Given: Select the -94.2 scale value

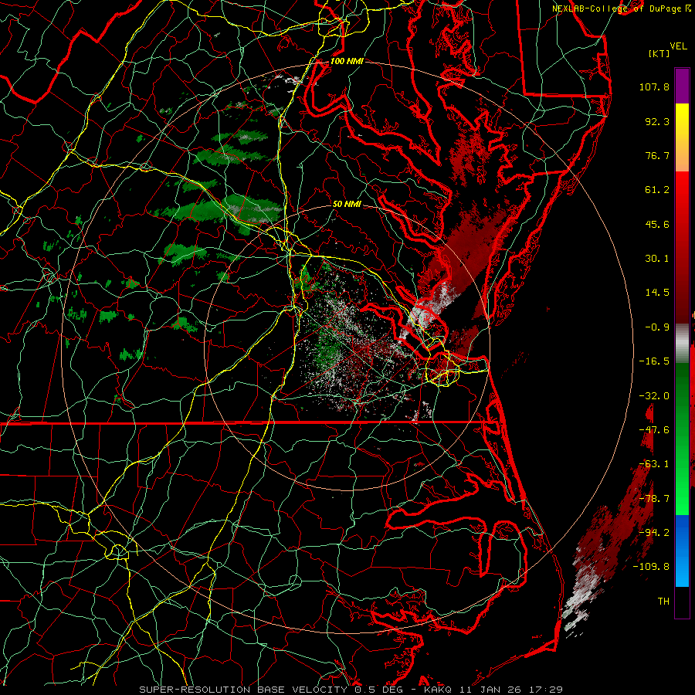Looking at the screenshot, I should click(x=654, y=533).
